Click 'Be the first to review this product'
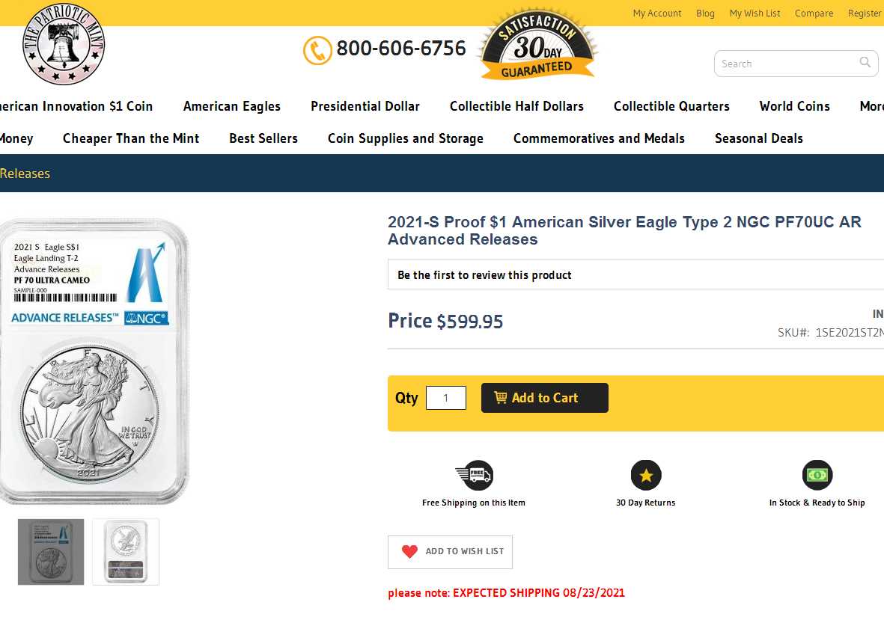This screenshot has height=617, width=884. point(484,275)
